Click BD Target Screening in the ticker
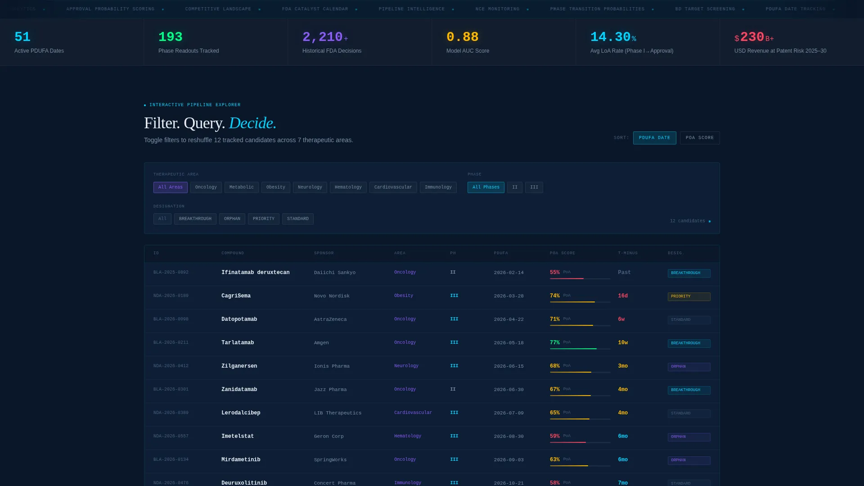This screenshot has height=486, width=864. click(x=705, y=9)
